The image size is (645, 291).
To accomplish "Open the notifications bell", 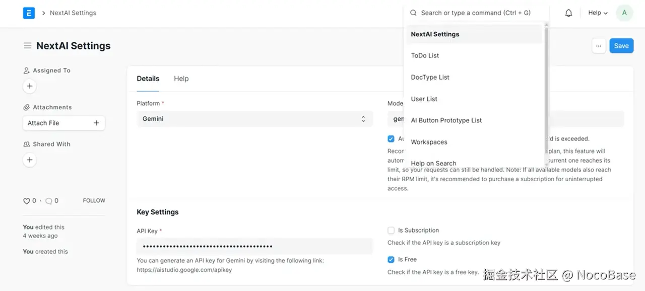I will 568,13.
